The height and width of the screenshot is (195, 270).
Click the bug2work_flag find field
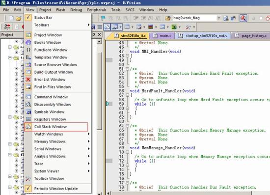[x=194, y=18]
